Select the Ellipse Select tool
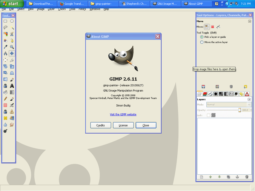Screen dimensions: 255x191 12,21
